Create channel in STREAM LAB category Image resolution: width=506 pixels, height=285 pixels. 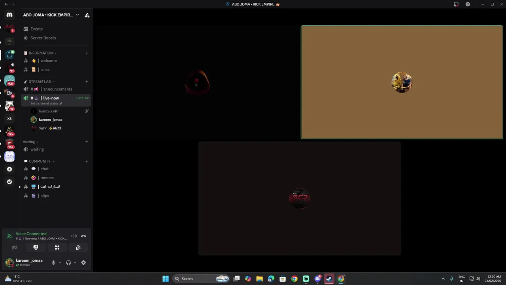pos(87,82)
